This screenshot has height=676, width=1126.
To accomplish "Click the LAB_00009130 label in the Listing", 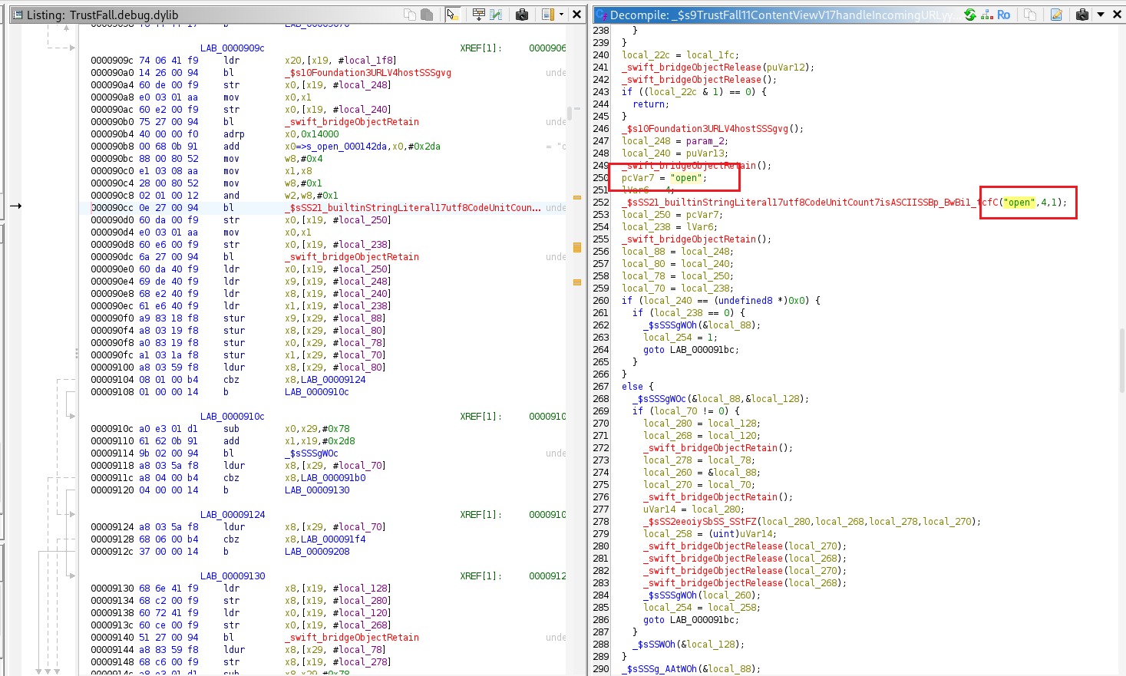I will (232, 576).
